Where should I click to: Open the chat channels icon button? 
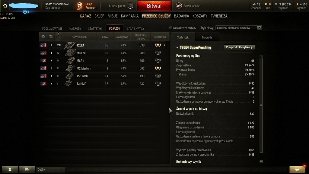[x=27, y=169]
